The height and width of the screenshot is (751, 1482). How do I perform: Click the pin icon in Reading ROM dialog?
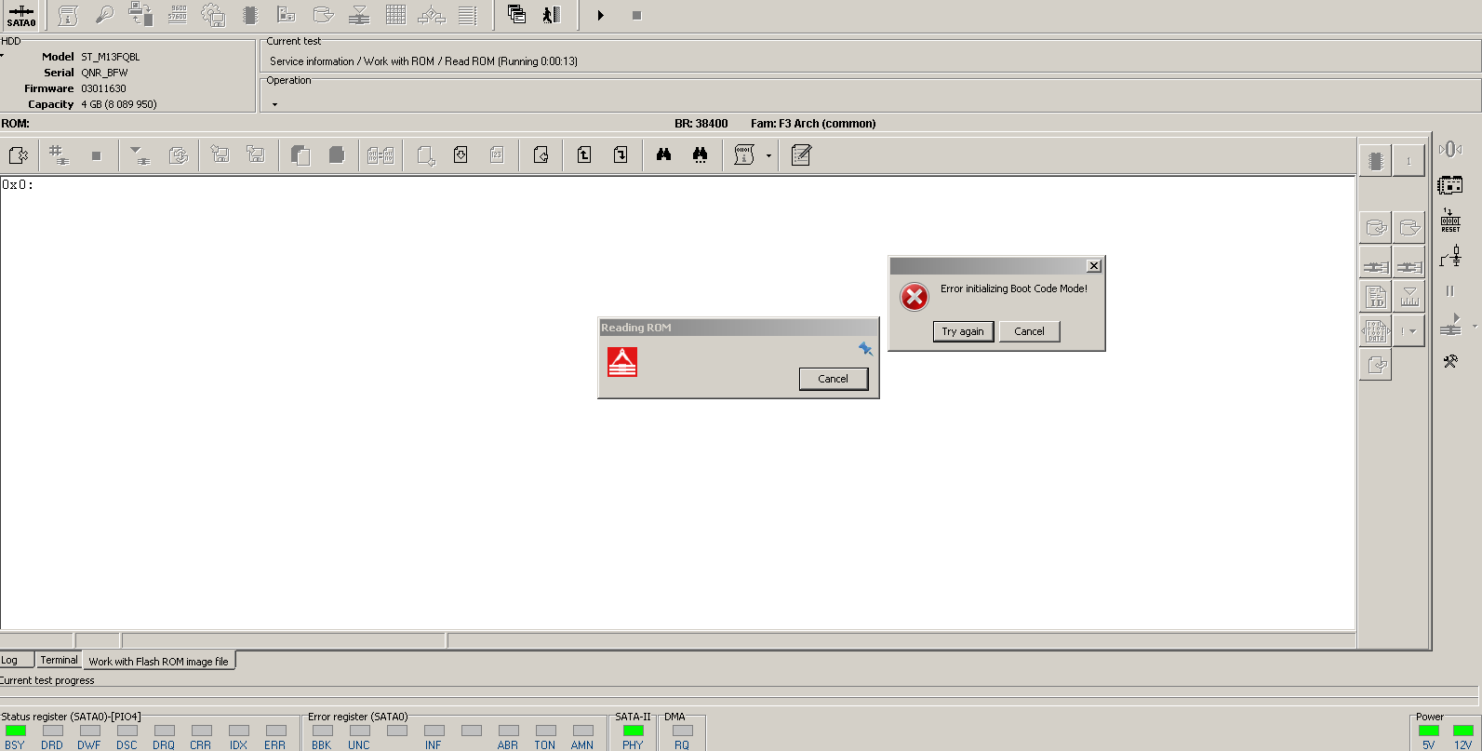coord(865,349)
